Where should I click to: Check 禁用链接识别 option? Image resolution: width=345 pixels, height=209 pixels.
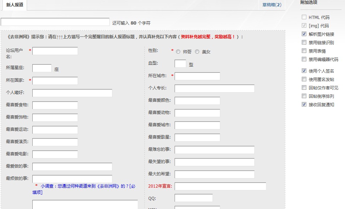[304, 43]
